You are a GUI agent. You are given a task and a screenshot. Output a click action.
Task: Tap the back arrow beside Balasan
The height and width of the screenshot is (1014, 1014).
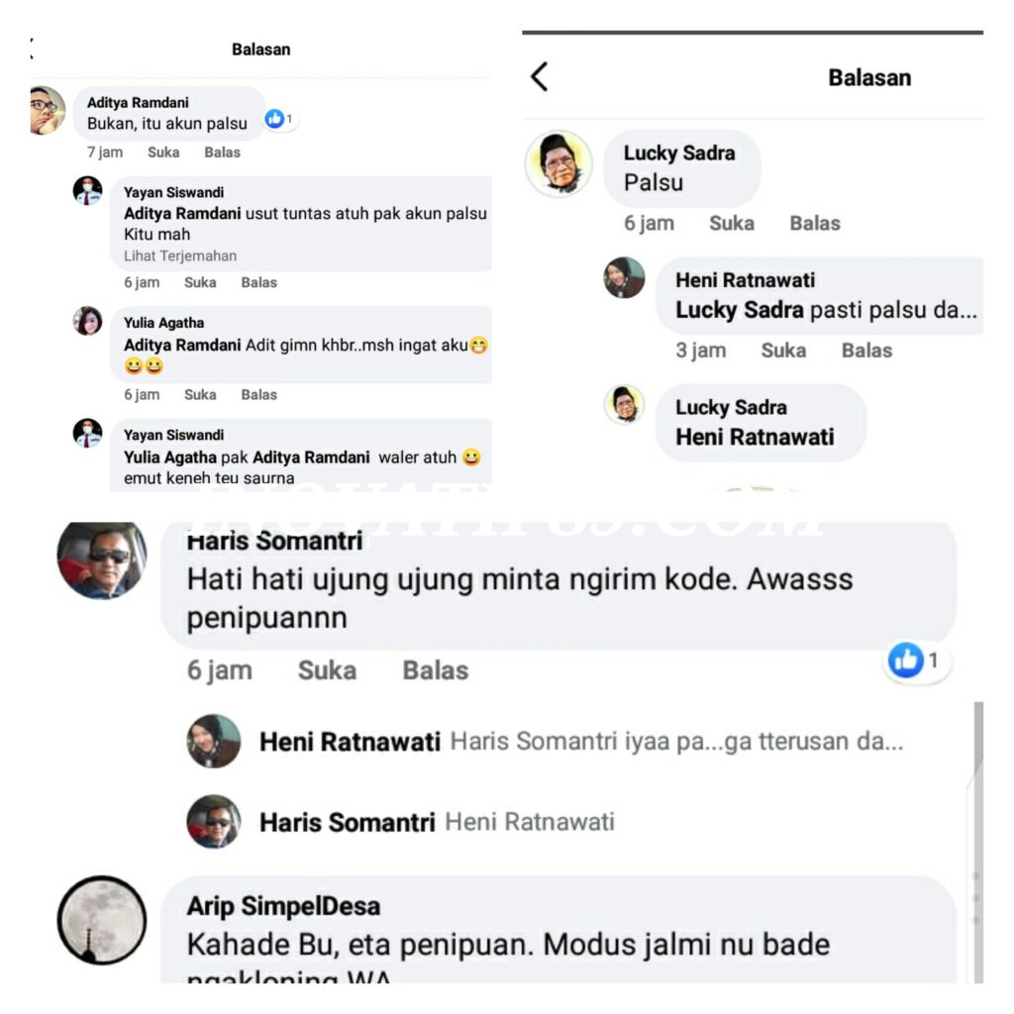point(540,77)
